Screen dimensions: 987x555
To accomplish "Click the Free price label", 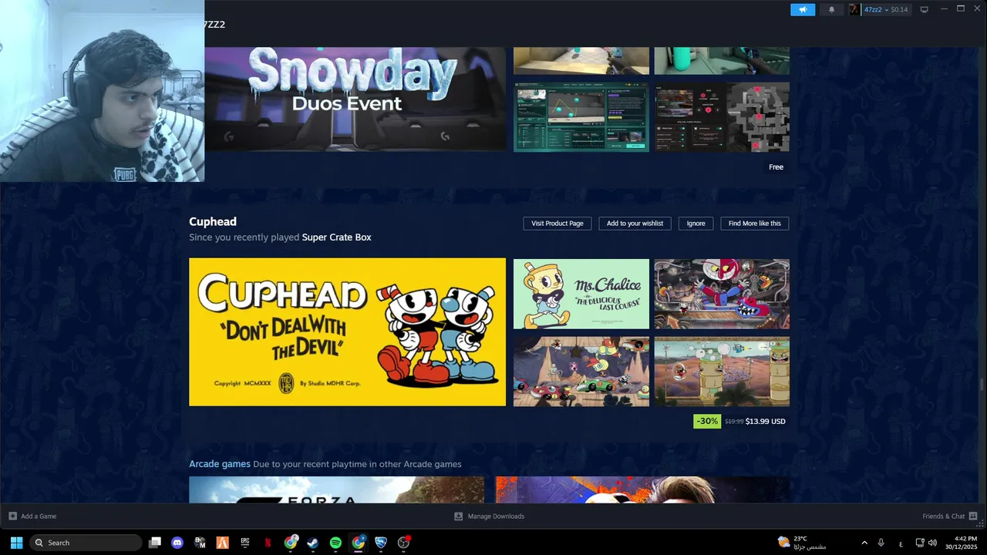I will click(776, 166).
